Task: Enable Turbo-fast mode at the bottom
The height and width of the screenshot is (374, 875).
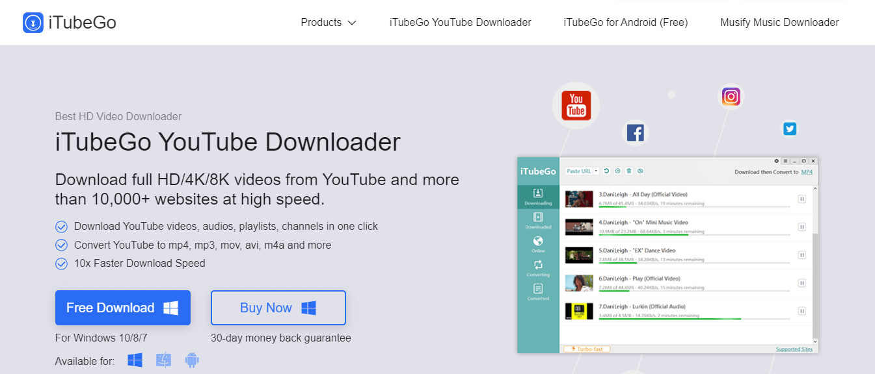Action: tap(586, 349)
